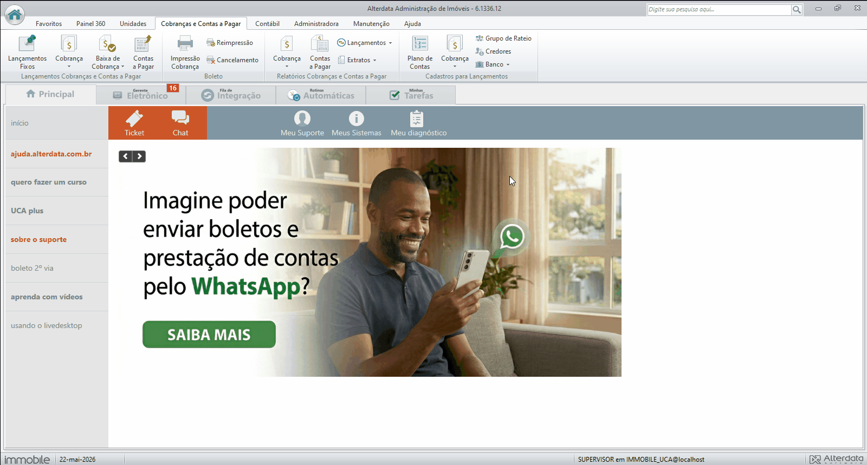This screenshot has width=867, height=465.
Task: Select the Principal page tab
Action: [50, 94]
